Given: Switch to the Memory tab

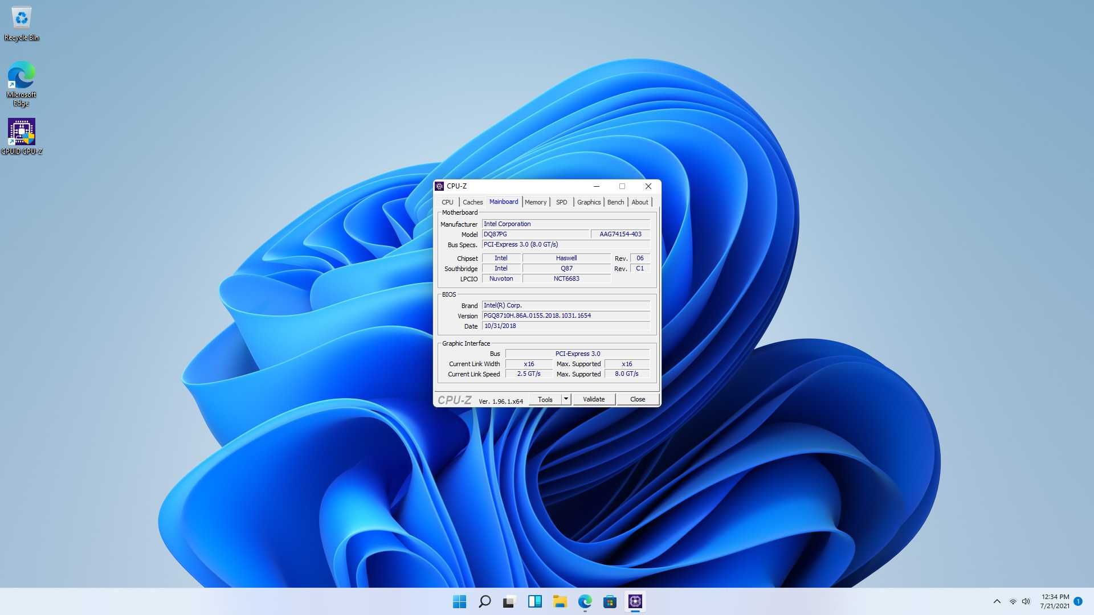Looking at the screenshot, I should pos(535,201).
